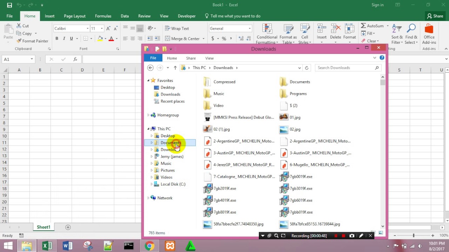Click the Increase Indent icon
The height and width of the screenshot is (252, 449).
tap(157, 38)
